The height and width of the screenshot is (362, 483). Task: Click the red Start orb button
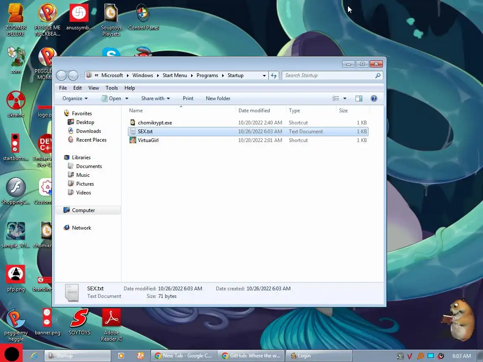click(11, 353)
